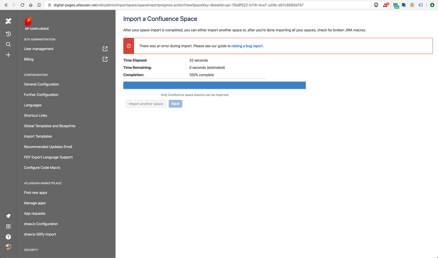The image size is (438, 258).
Task: Open Further Configuration
Action: [41, 95]
